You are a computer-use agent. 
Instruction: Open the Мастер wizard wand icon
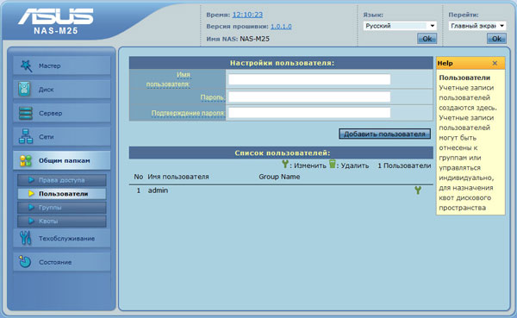(x=26, y=65)
